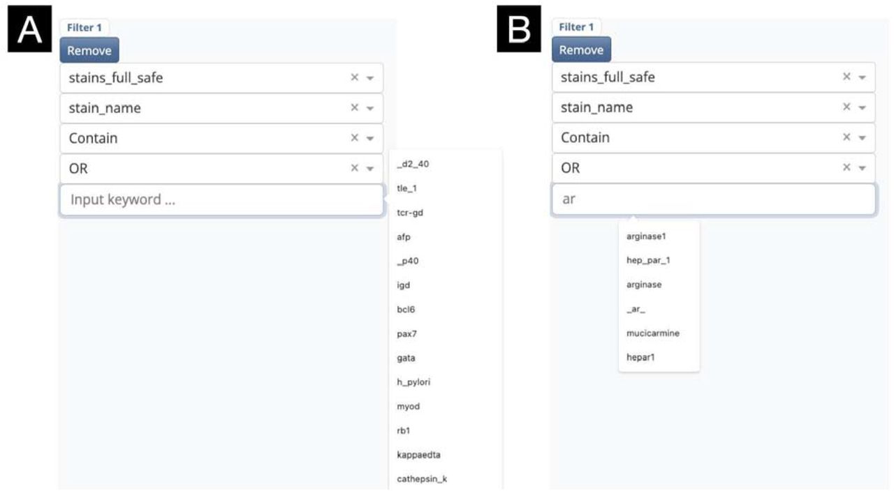Clear the Contain selection in panel A
Image resolution: width=894 pixels, height=491 pixels.
(x=354, y=138)
